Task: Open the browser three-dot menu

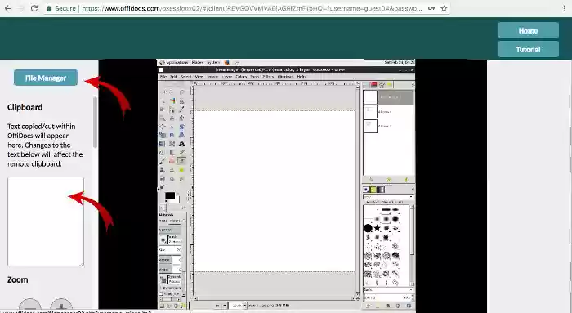Action: click(564, 8)
